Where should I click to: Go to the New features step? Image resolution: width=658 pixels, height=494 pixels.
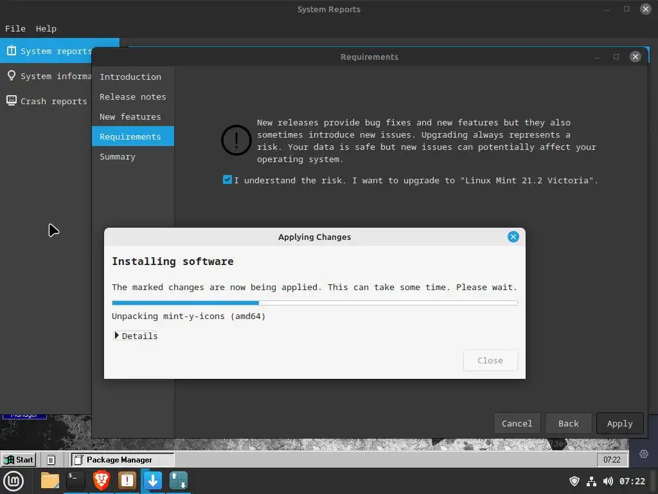pos(132,117)
